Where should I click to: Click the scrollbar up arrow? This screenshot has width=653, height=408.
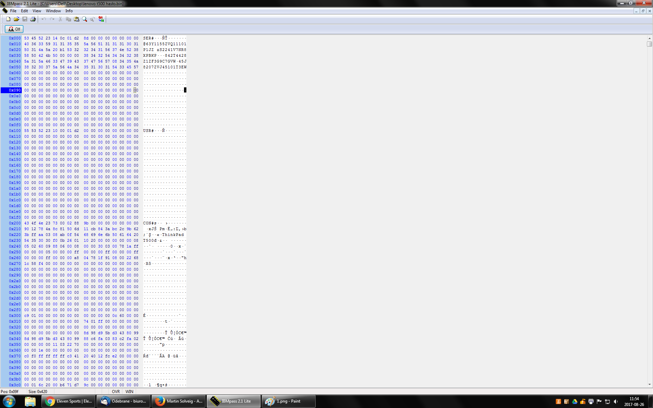[x=650, y=38]
